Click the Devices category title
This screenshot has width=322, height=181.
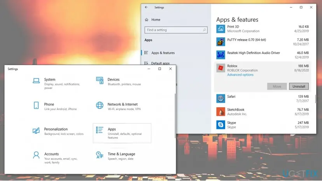coord(114,79)
